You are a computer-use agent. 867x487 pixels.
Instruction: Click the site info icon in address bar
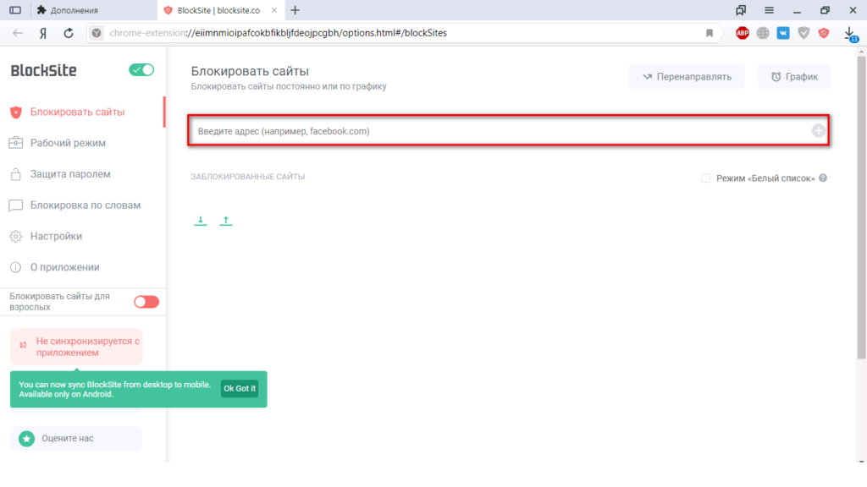pyautogui.click(x=97, y=33)
